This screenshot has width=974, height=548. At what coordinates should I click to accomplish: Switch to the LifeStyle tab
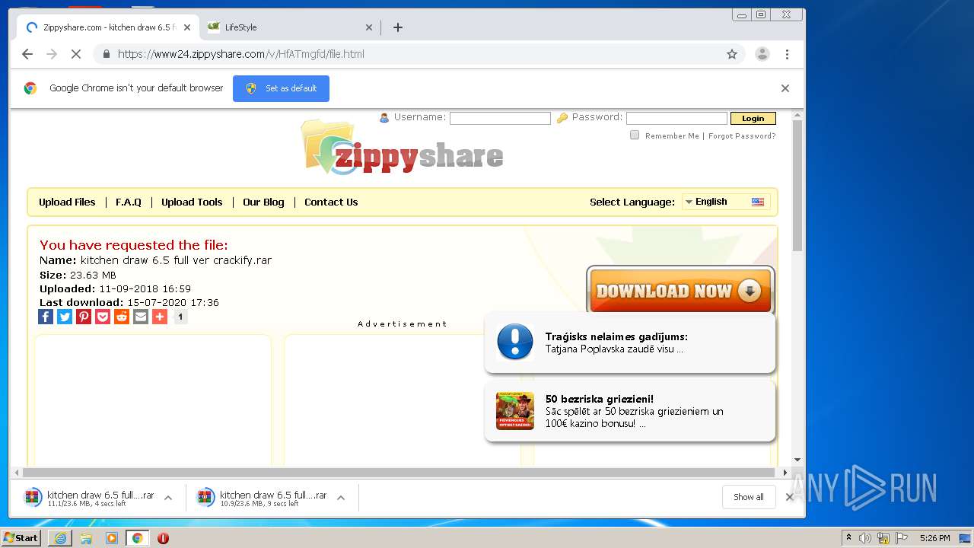click(x=288, y=27)
